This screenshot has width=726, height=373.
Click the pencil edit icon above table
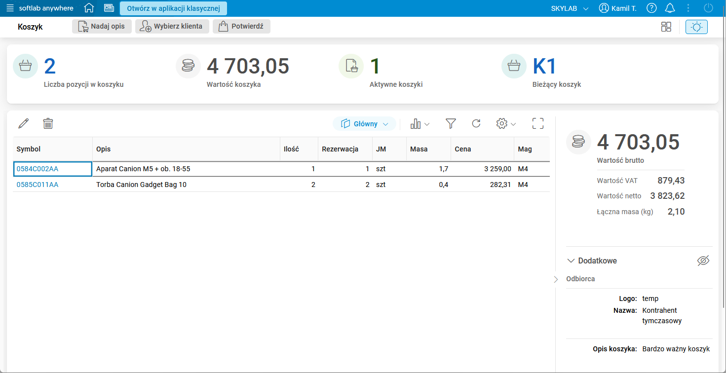tap(23, 123)
